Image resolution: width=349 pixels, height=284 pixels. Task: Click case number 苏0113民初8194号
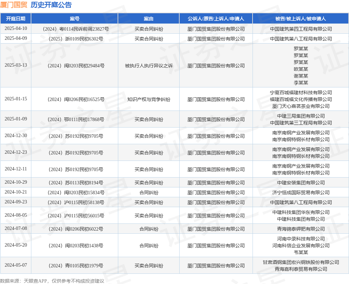pos(76,183)
